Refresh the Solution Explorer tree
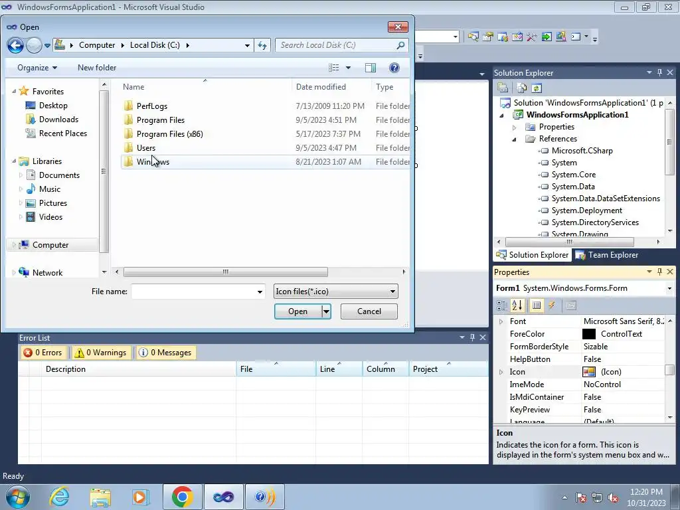The image size is (680, 510). point(537,88)
